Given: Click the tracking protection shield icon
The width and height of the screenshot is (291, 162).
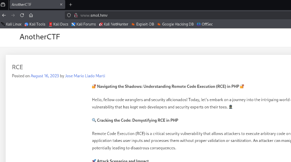Looking at the screenshot, I should coord(69,15).
